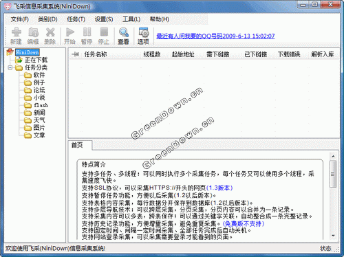Click the 编辑 (Edit) toolbar icon
Screen dimensions: 344x257
33,32
